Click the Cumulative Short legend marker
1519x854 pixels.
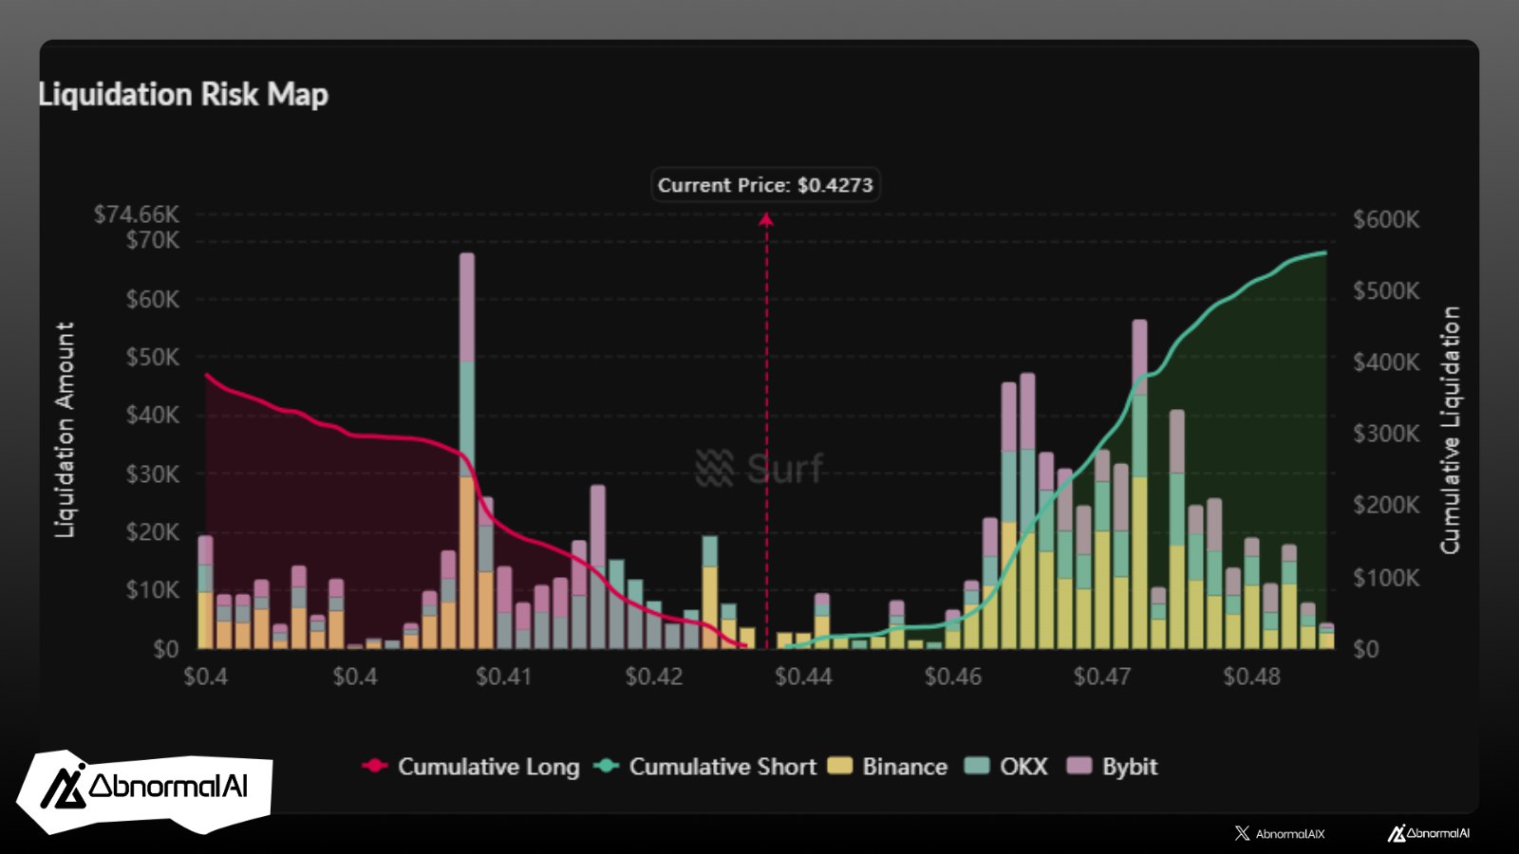[x=607, y=766]
